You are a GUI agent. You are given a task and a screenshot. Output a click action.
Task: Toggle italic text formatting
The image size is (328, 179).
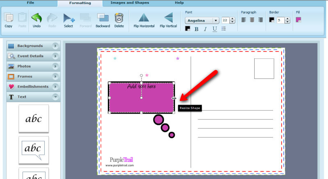[205, 29]
